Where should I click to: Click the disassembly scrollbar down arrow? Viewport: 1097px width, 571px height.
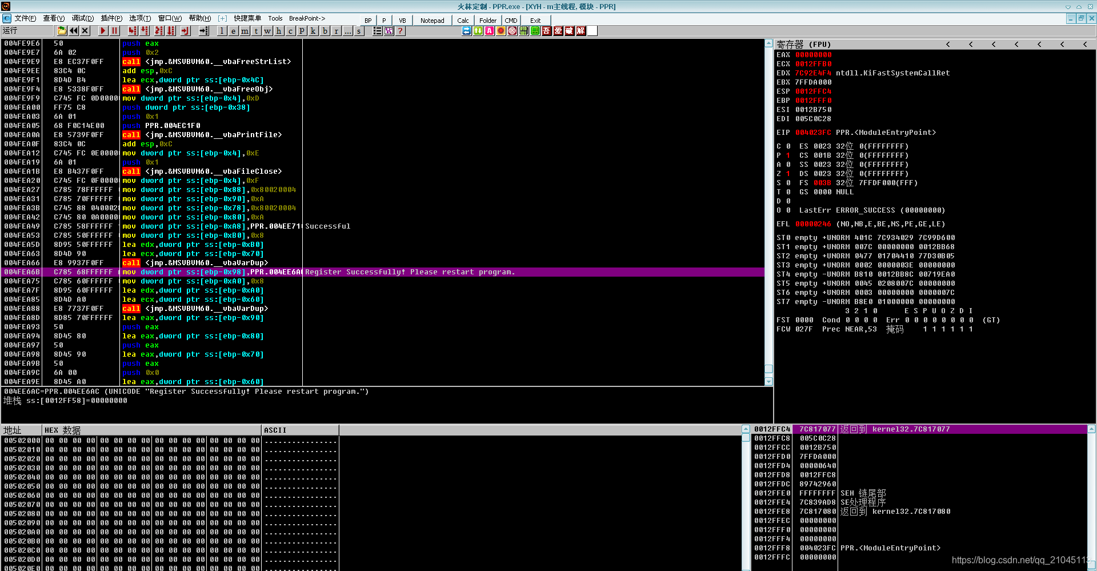768,381
